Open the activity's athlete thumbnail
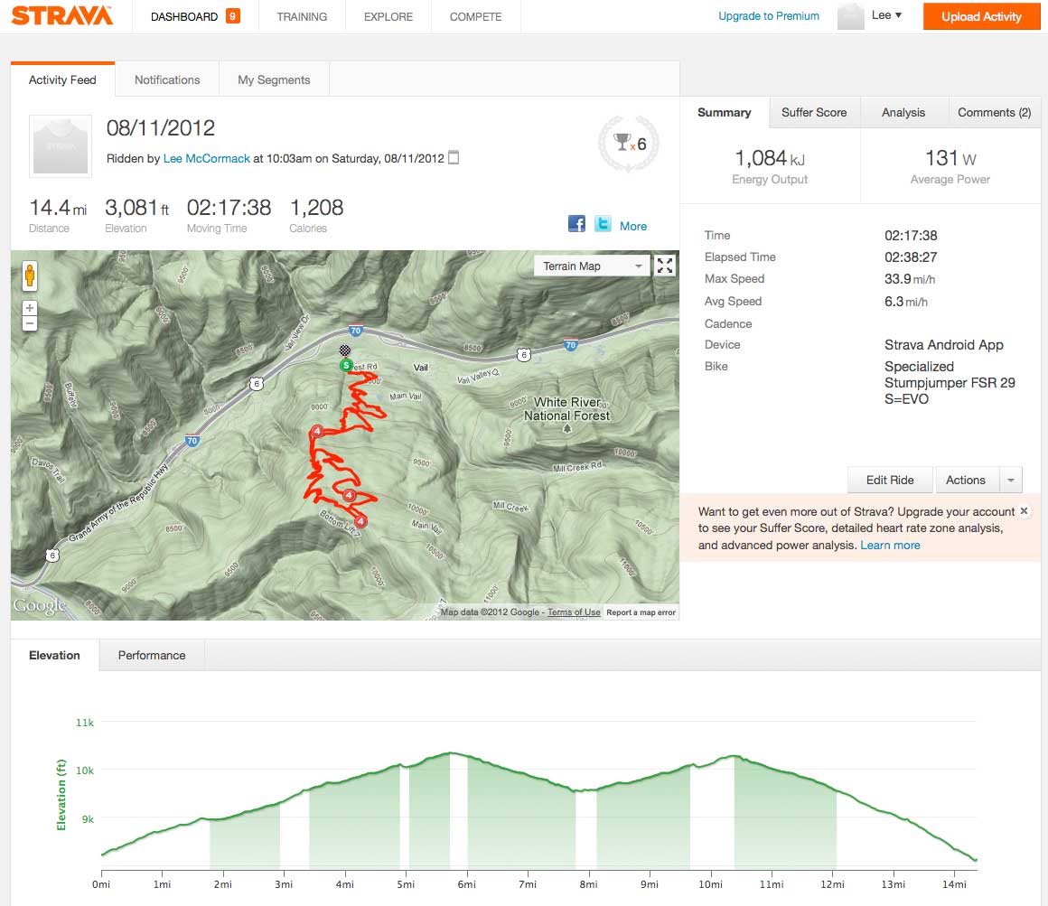Screen dimensions: 1048x906 point(61,145)
